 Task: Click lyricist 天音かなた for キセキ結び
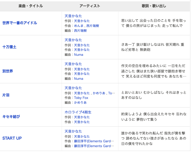[x=82, y=117]
